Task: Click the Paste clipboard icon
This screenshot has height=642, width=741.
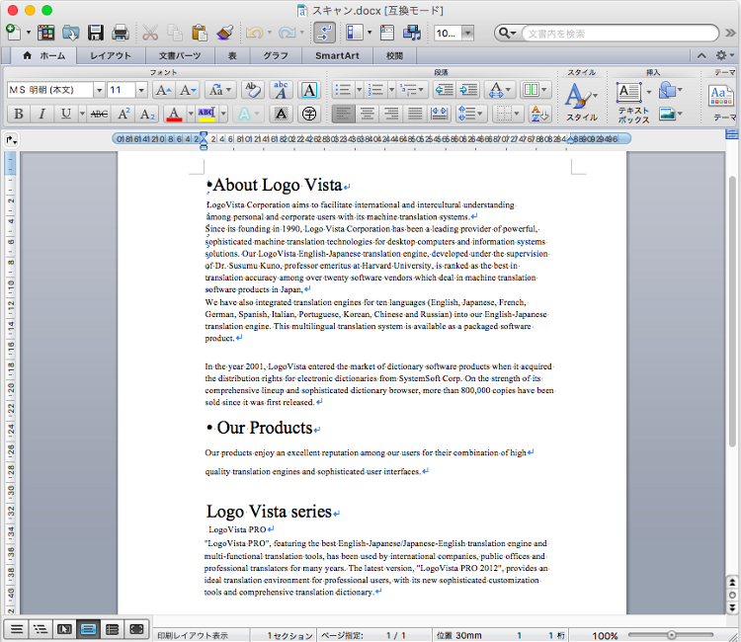Action: click(x=200, y=33)
